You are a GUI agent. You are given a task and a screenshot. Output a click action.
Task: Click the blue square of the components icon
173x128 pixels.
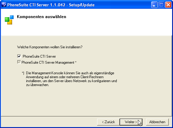tap(12, 17)
